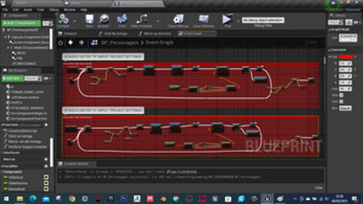Viewport: 363px width, 204px height.
Task: Switch to the Viewport tab
Action: click(x=70, y=34)
